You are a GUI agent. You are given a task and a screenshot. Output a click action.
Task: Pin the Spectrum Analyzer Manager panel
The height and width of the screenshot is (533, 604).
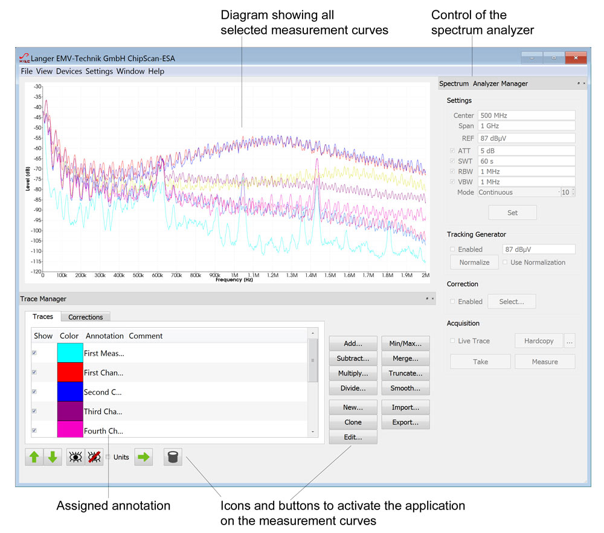tap(578, 83)
